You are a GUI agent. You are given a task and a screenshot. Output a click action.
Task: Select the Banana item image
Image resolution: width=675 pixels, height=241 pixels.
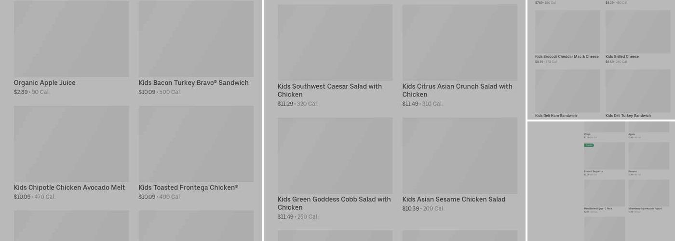pos(648,156)
